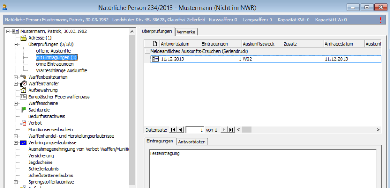Collapse the Überprüfungen tree node
390x188 pixels.
(16, 44)
